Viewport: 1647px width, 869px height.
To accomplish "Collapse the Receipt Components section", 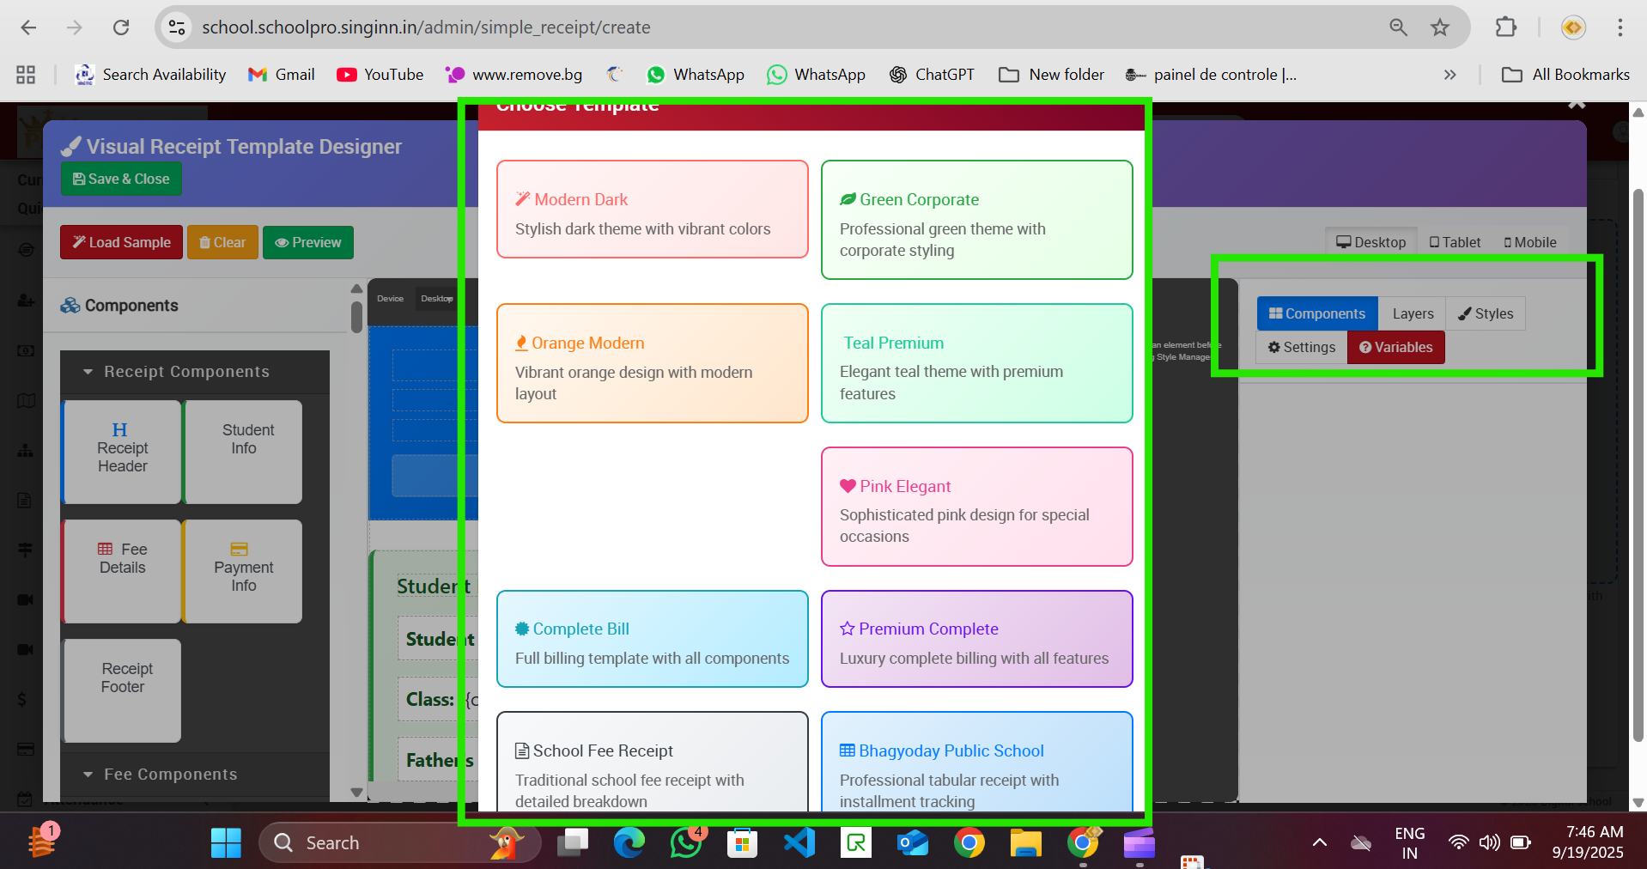I will click(x=185, y=372).
